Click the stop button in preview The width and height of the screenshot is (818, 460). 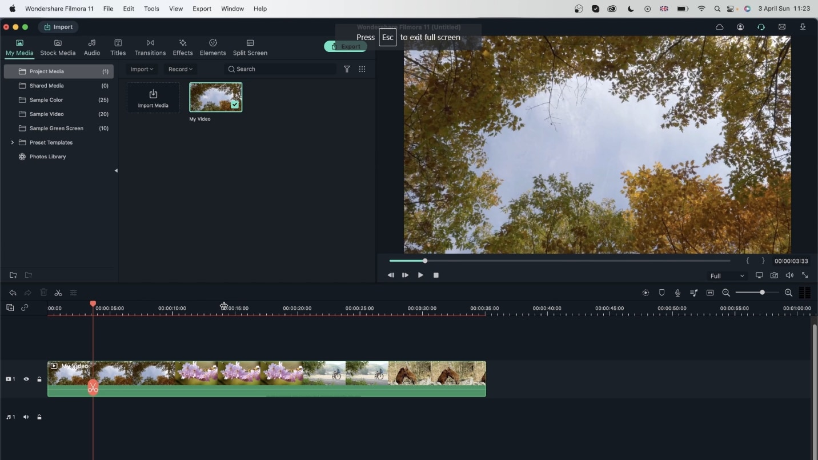pyautogui.click(x=436, y=275)
